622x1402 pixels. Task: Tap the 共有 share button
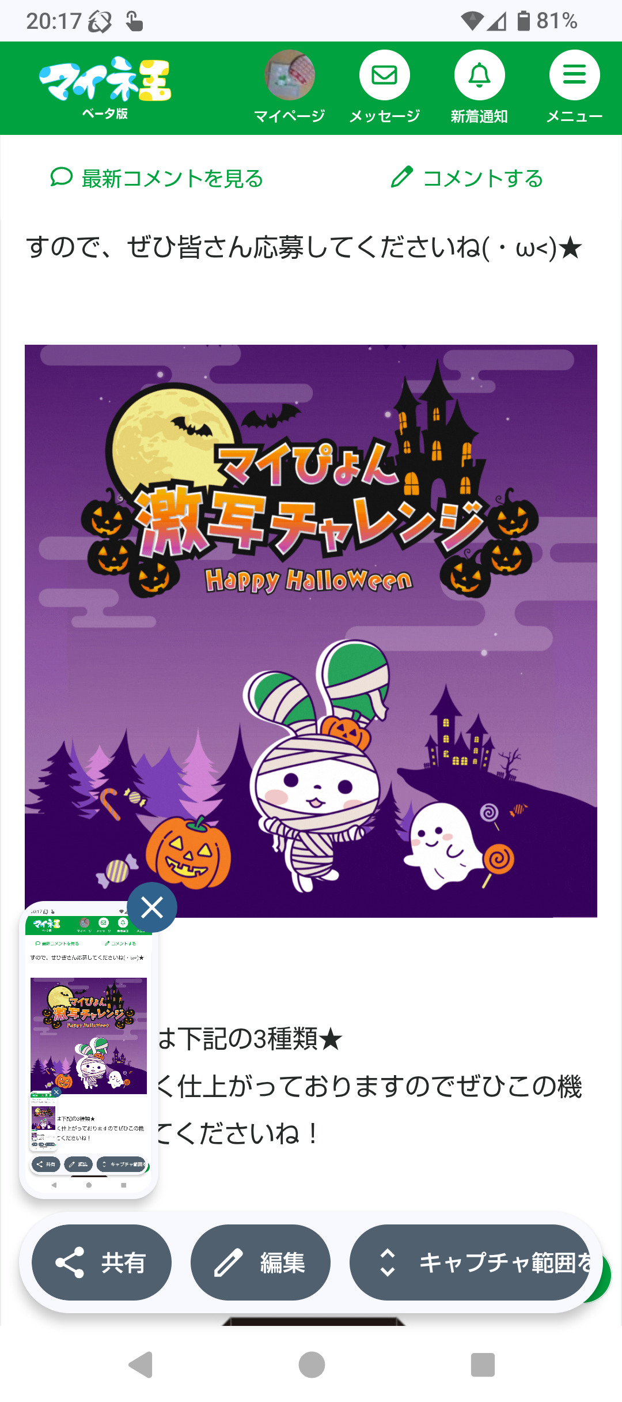(101, 1262)
